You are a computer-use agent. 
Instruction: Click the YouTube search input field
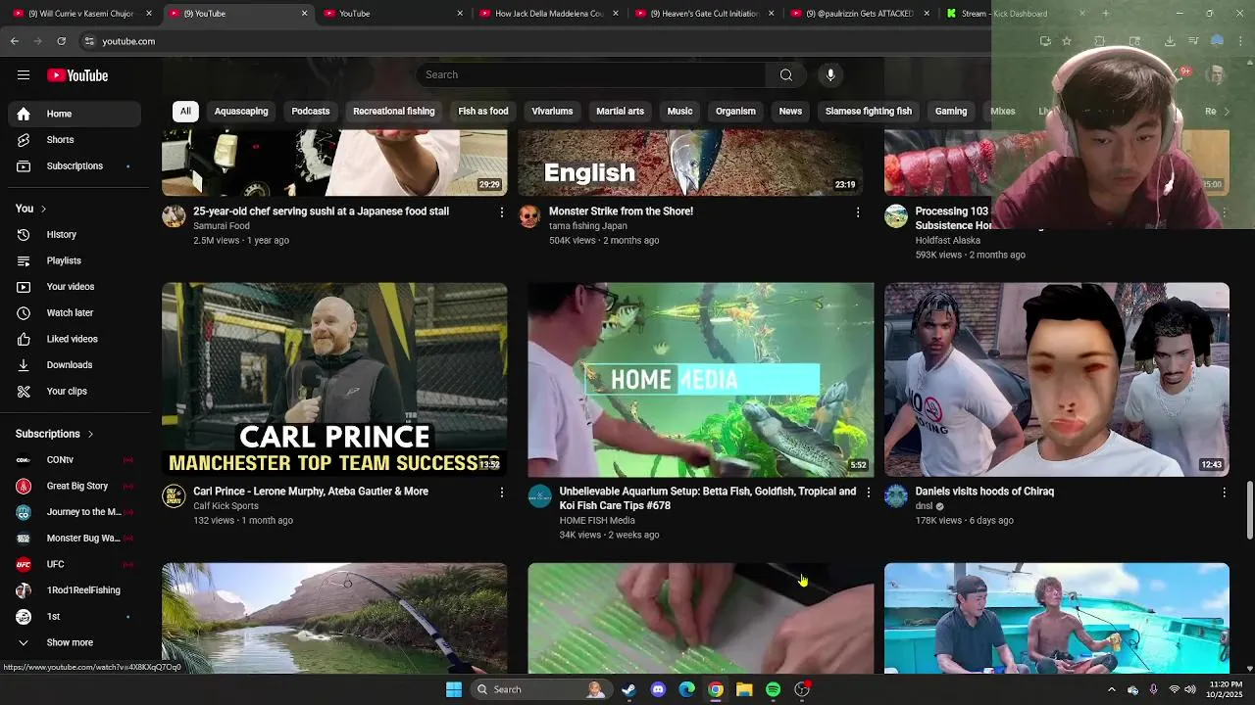[x=591, y=75]
